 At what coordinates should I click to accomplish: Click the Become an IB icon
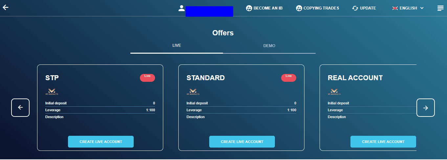pos(249,8)
